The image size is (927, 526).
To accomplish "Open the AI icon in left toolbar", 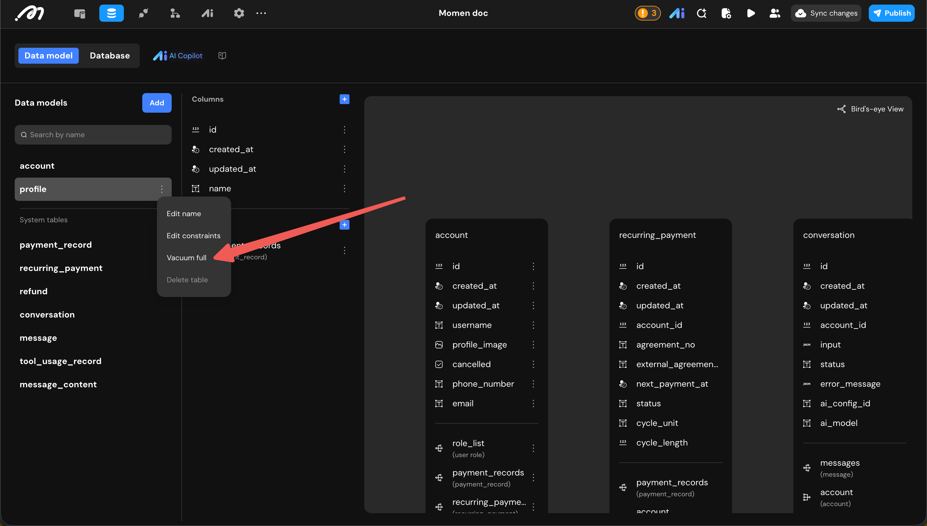I will click(207, 13).
